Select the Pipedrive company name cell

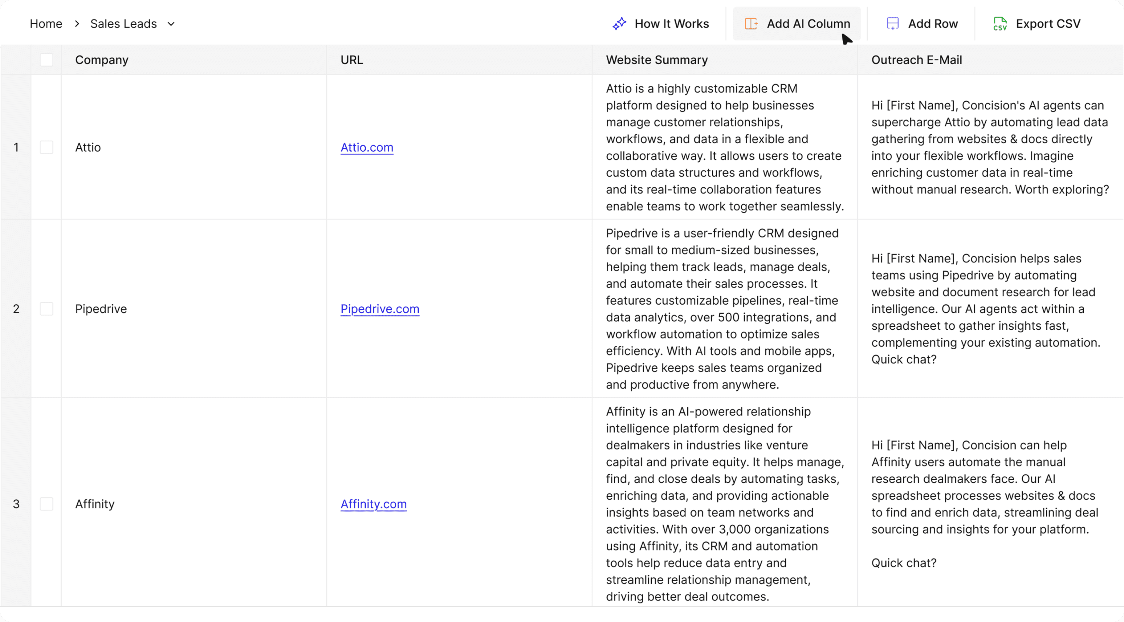tap(194, 308)
